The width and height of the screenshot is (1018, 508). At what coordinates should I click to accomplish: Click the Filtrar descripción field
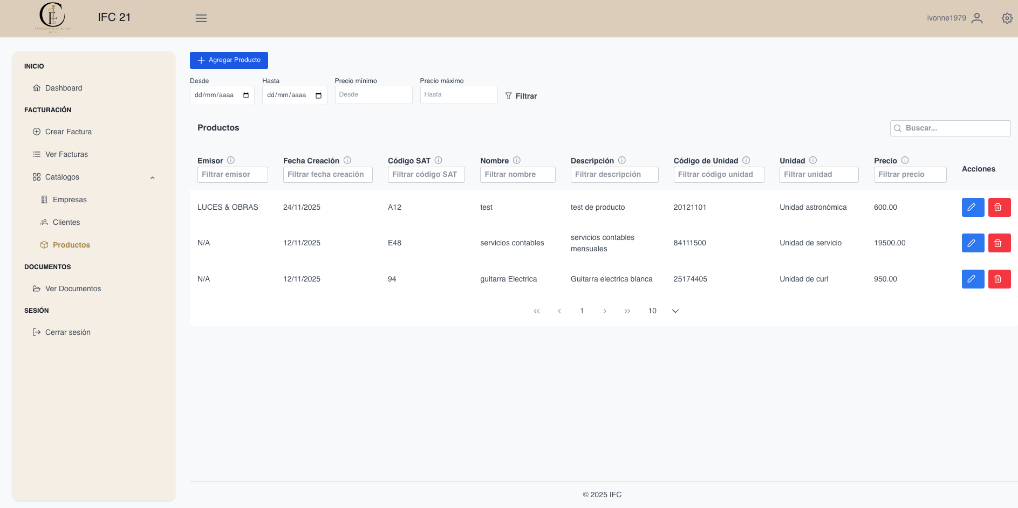click(614, 175)
